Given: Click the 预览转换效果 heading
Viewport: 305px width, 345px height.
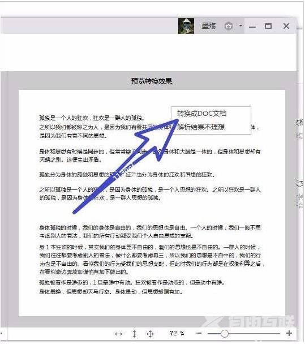Looking at the screenshot, I should (152, 81).
